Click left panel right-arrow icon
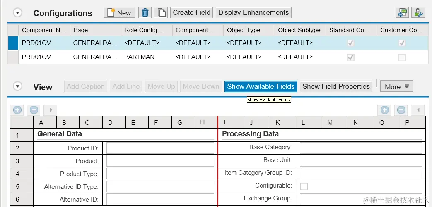The height and width of the screenshot is (207, 432). click(x=51, y=110)
